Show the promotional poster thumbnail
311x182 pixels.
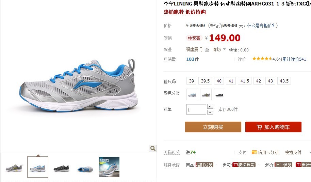click(x=109, y=167)
